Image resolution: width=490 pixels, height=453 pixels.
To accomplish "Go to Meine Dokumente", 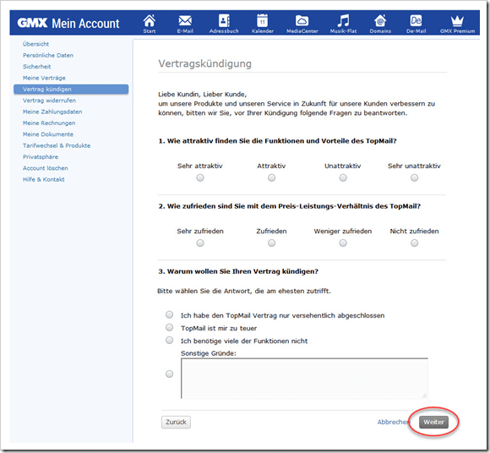I will click(x=48, y=134).
